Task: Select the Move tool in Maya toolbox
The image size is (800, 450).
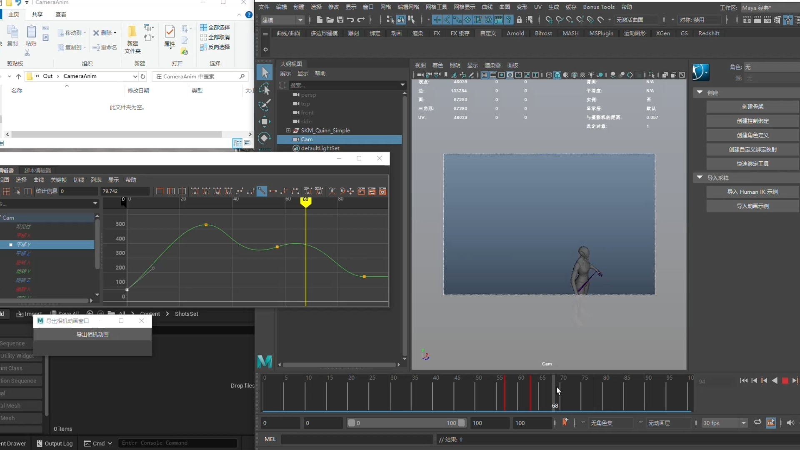Action: 264,122
